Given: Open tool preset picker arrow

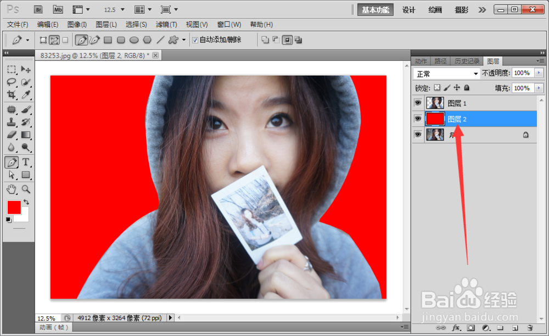Looking at the screenshot, I should point(27,40).
